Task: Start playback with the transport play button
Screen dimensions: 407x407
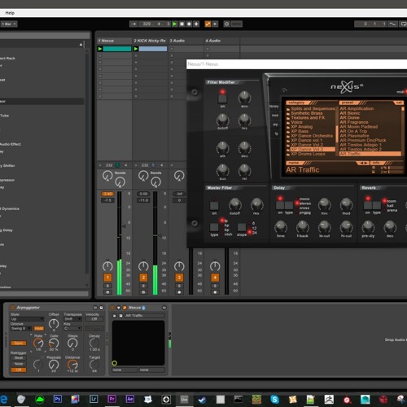Action: point(175,24)
